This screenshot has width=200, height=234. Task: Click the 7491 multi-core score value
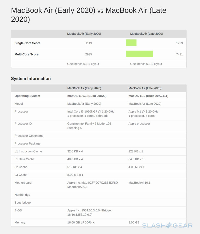pyautogui.click(x=179, y=55)
